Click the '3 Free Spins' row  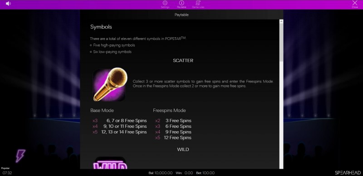tap(173, 121)
